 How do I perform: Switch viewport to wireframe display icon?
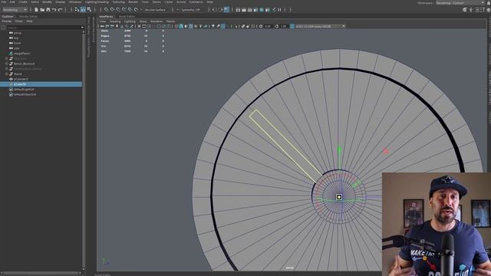point(176,26)
